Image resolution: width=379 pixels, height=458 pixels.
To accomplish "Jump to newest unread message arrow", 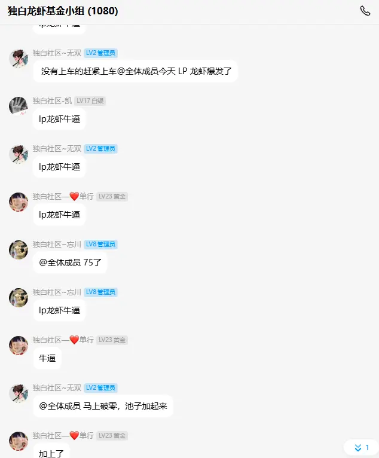I will point(362,447).
